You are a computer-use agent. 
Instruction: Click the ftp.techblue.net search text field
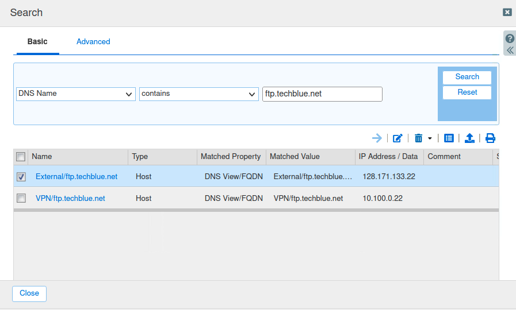[x=322, y=94]
